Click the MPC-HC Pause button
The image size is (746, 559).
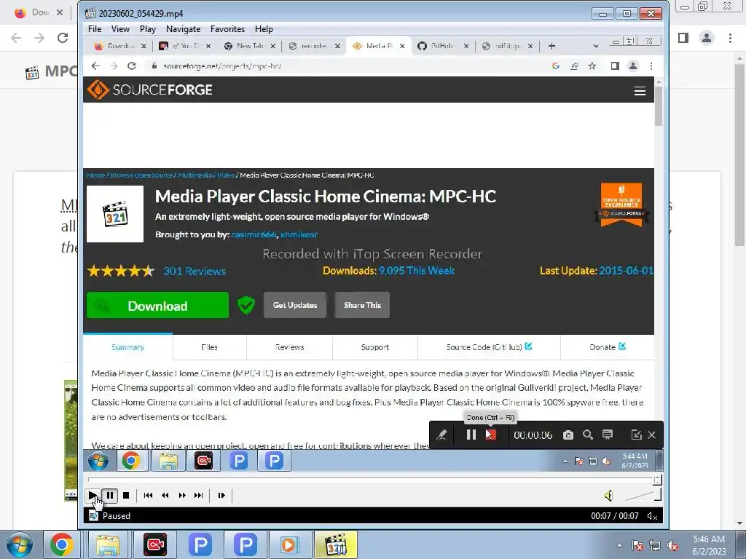(x=110, y=495)
